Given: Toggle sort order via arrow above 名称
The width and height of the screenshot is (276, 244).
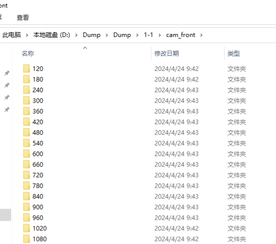Looking at the screenshot, I should (85, 48).
